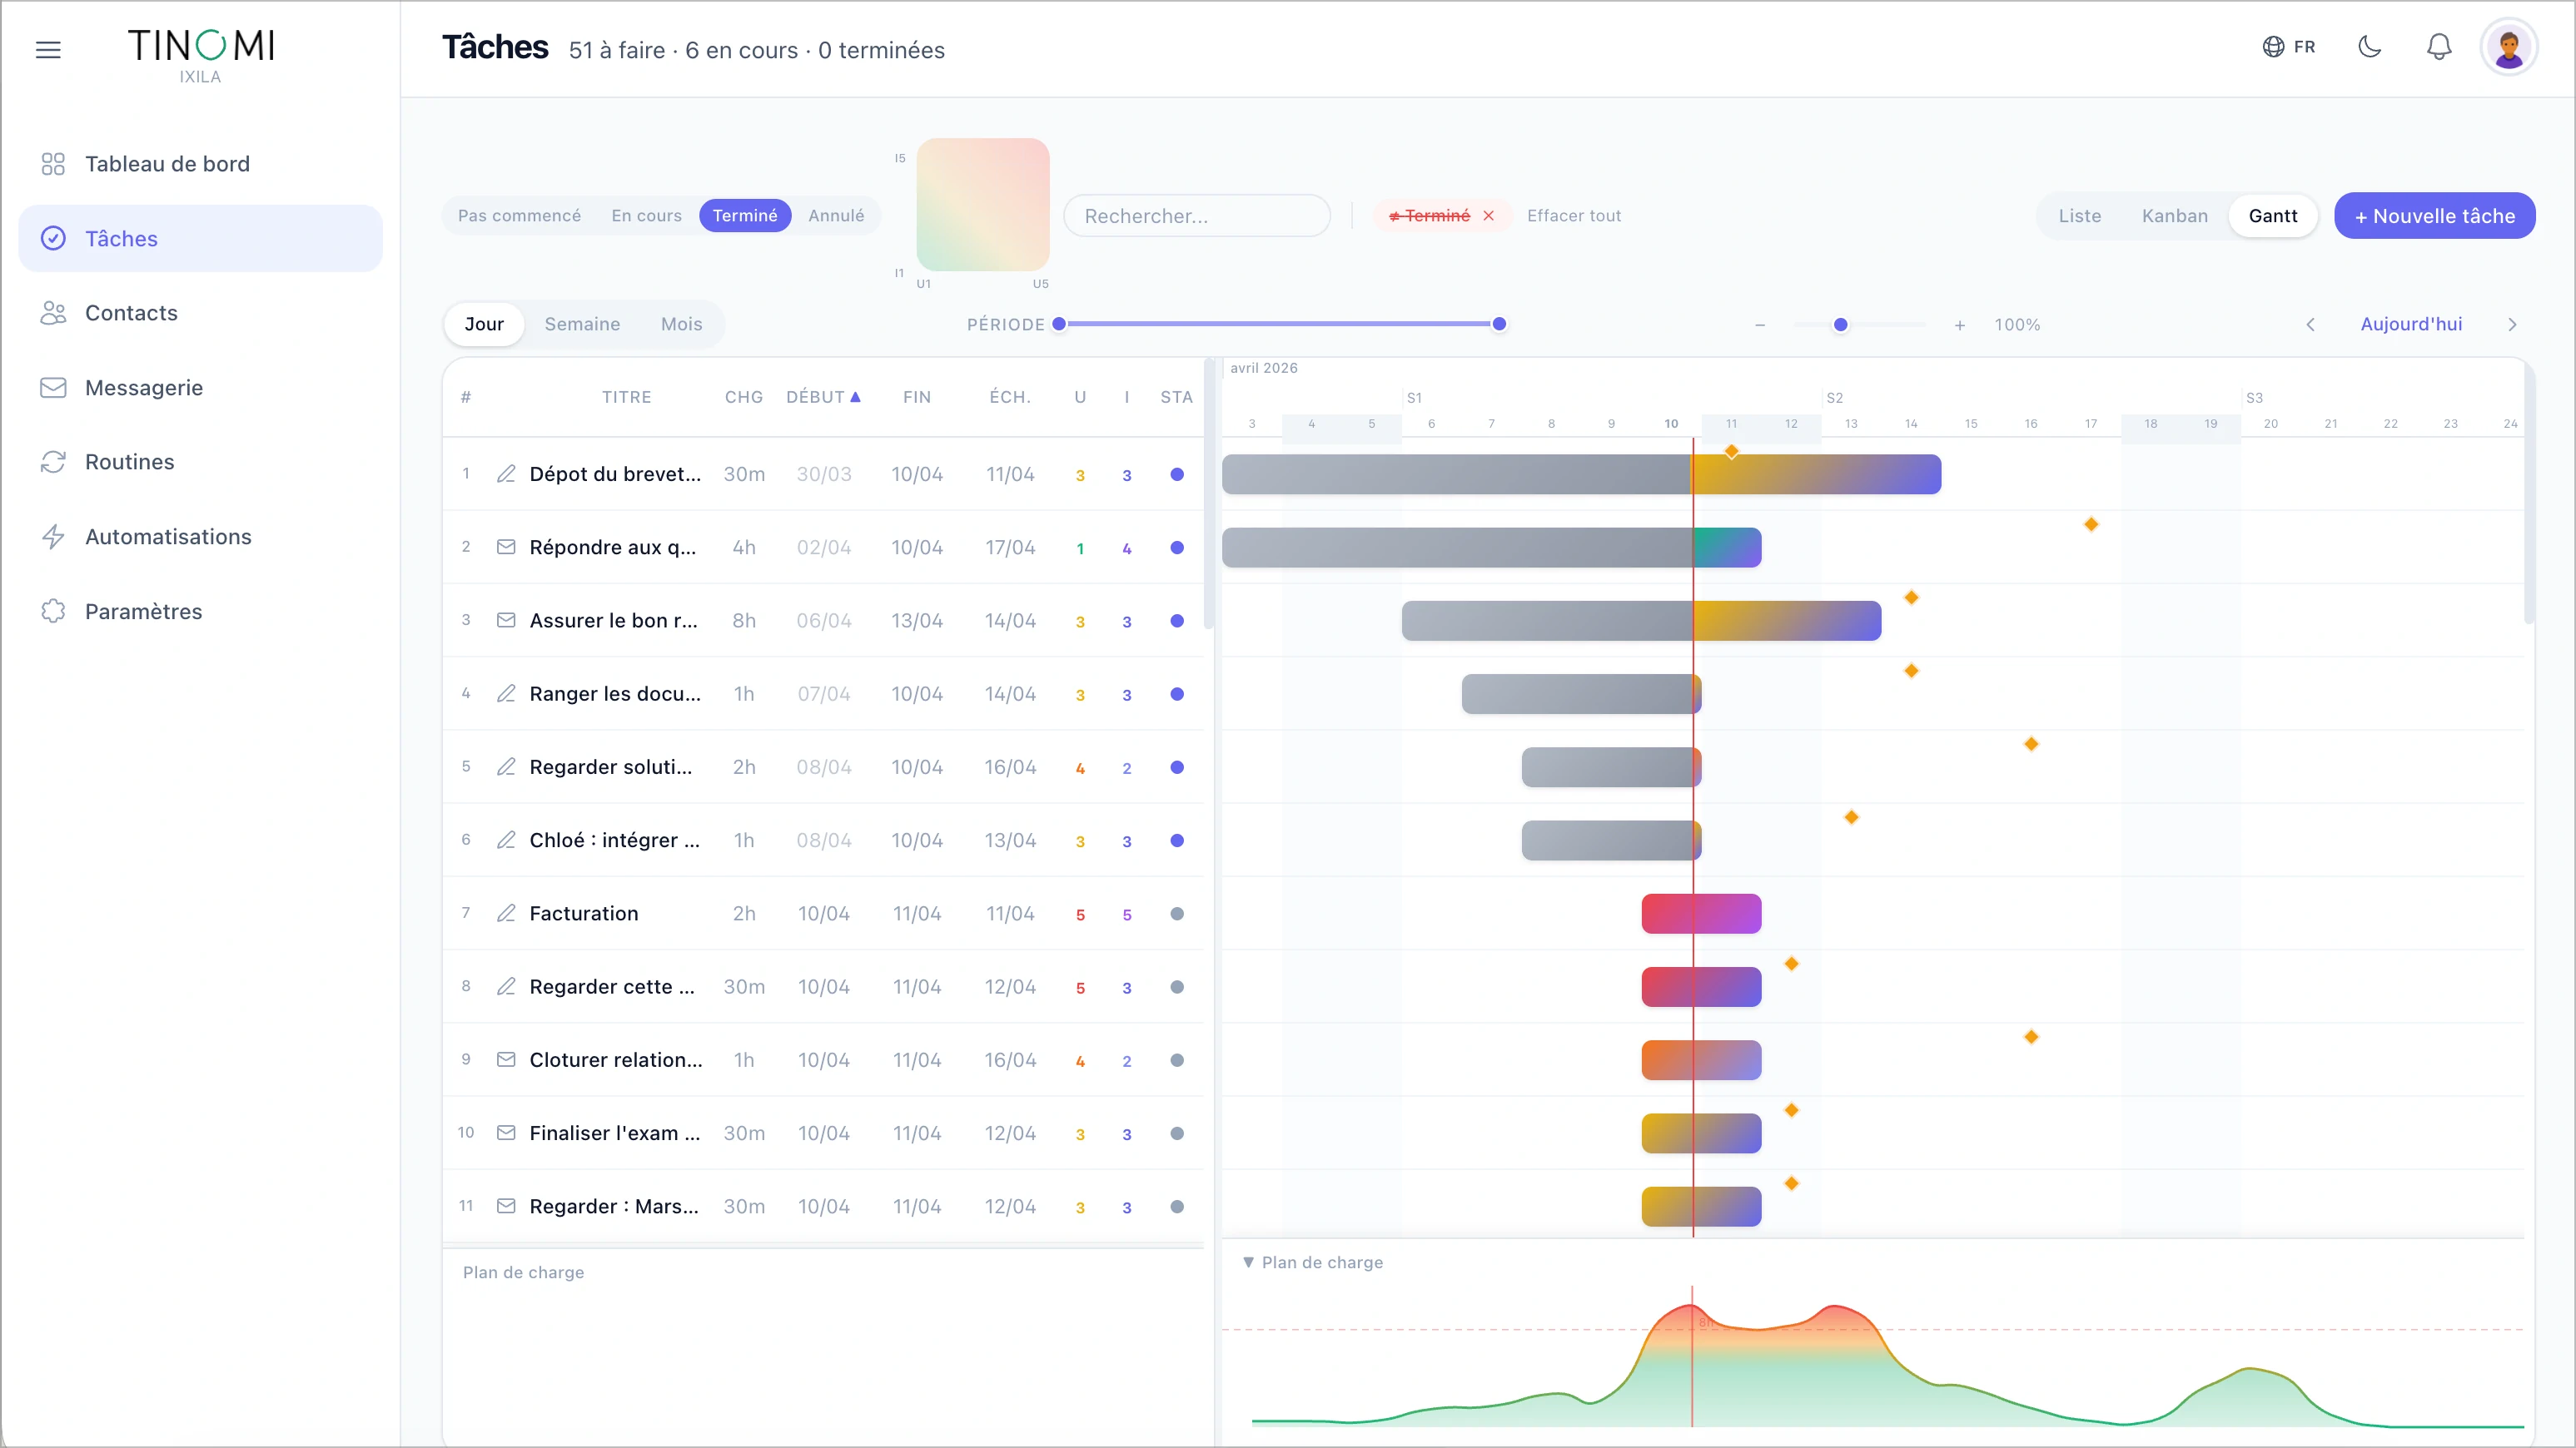
Task: Click the Contacts people icon
Action: pyautogui.click(x=53, y=313)
